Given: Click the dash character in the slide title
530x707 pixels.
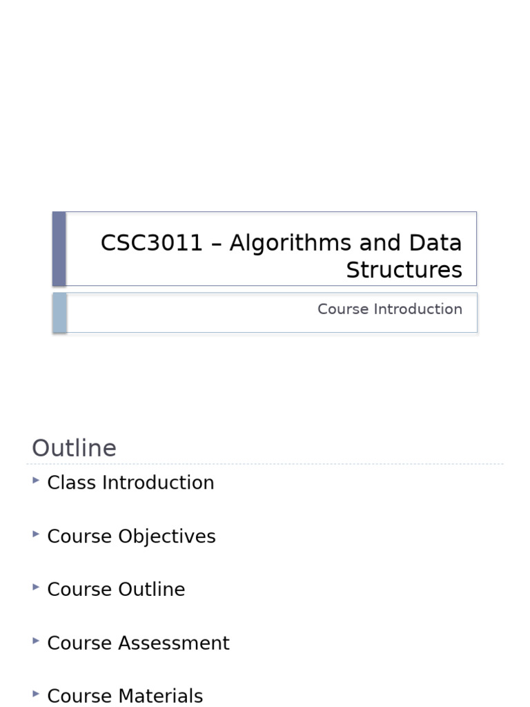Looking at the screenshot, I should pos(216,244).
